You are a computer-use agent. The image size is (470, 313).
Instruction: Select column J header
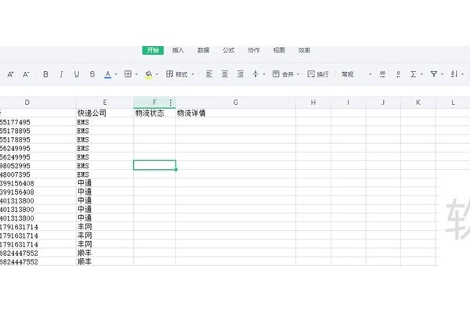coord(383,103)
